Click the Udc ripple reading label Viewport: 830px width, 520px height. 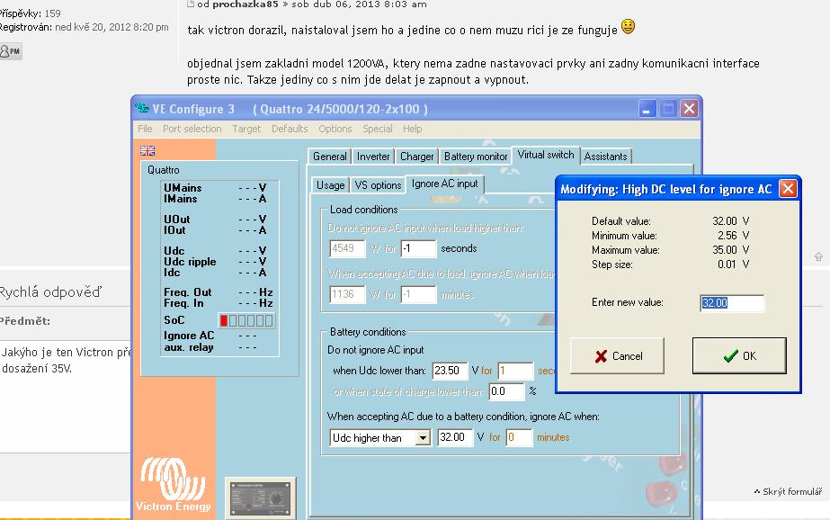190,262
